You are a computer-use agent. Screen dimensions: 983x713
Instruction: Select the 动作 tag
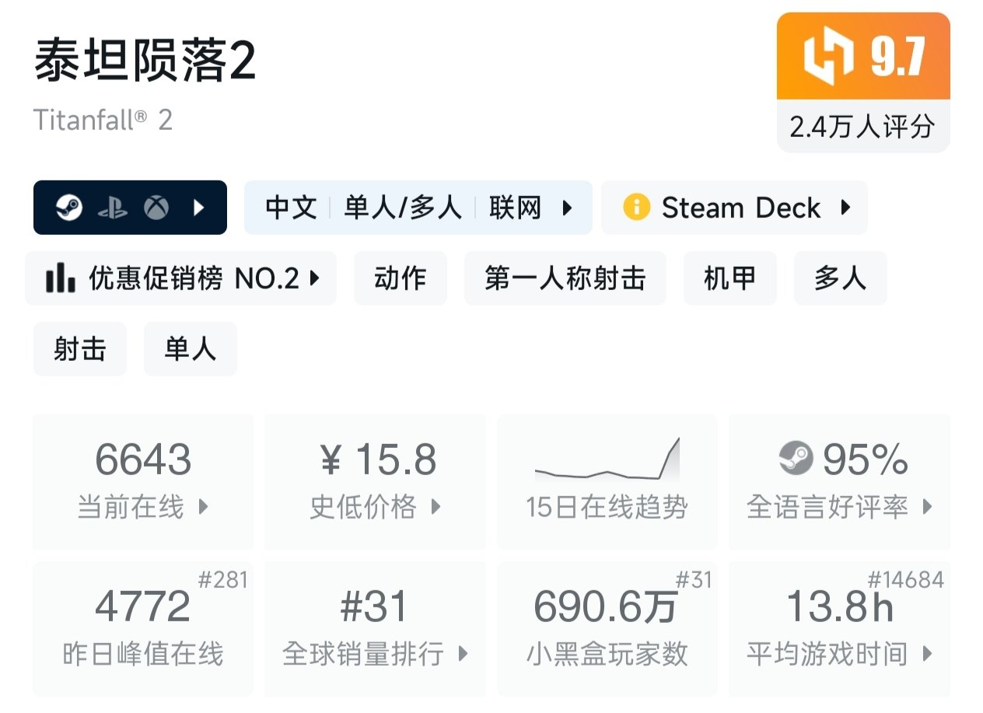point(400,278)
